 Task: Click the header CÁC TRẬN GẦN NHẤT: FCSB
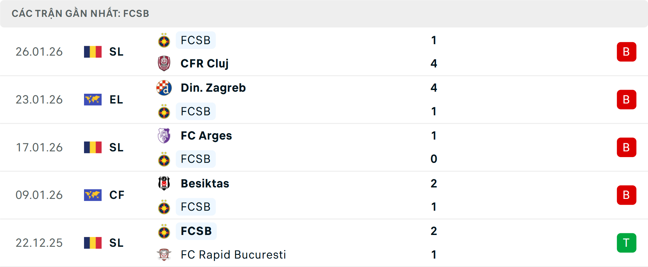tap(80, 13)
